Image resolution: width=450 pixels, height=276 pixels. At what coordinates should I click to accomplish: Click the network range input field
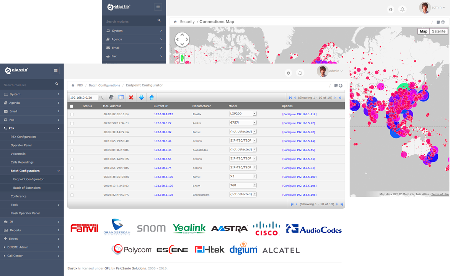(x=83, y=98)
